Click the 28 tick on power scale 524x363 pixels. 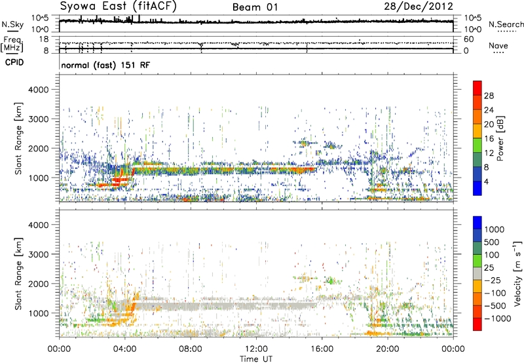pos(489,96)
